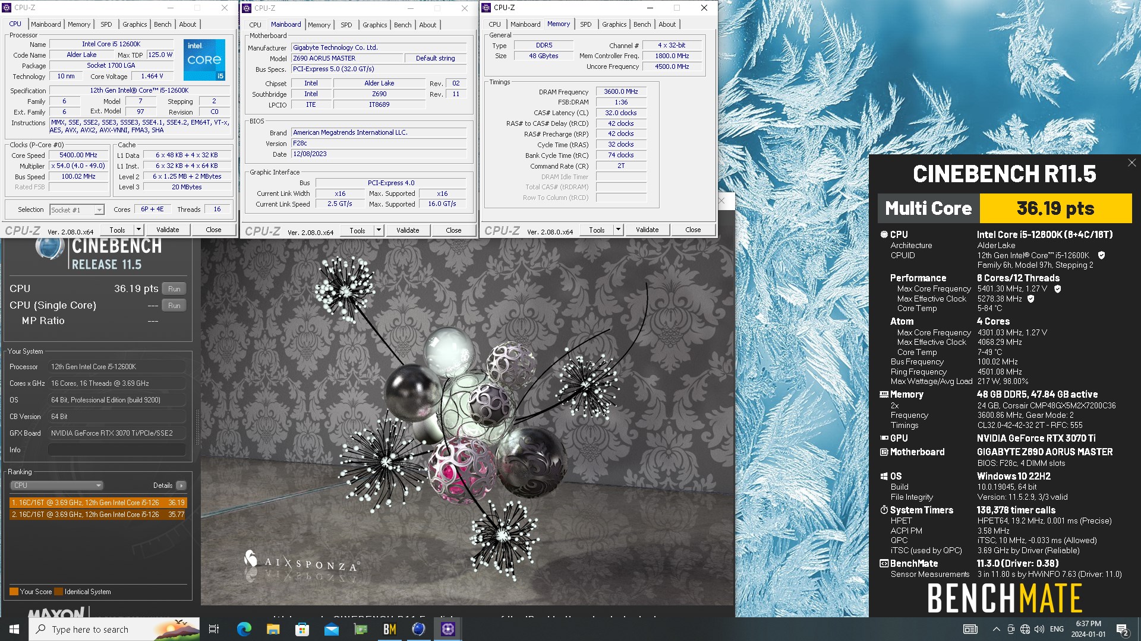The width and height of the screenshot is (1141, 641).
Task: Click the CPU-Z title icon in the first CPU-Z window
Action: (7, 8)
